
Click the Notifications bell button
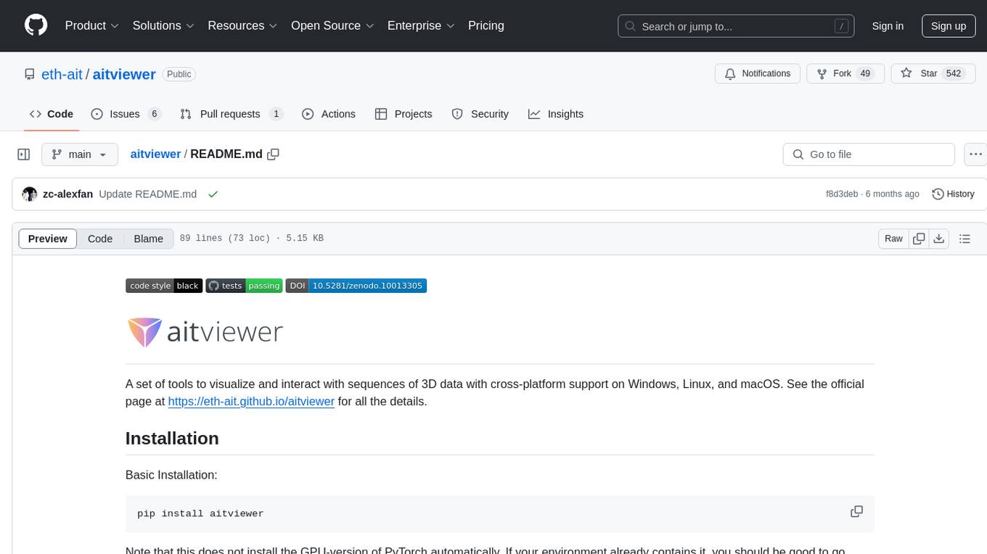pos(758,74)
